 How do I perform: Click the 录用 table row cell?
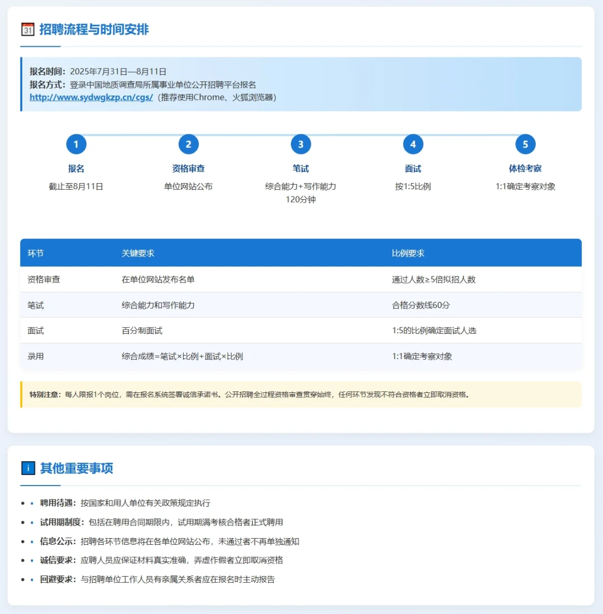[36, 357]
